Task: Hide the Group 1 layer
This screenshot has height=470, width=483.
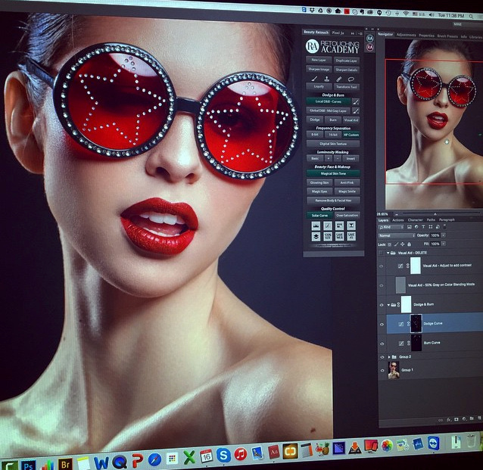Action: pos(382,371)
